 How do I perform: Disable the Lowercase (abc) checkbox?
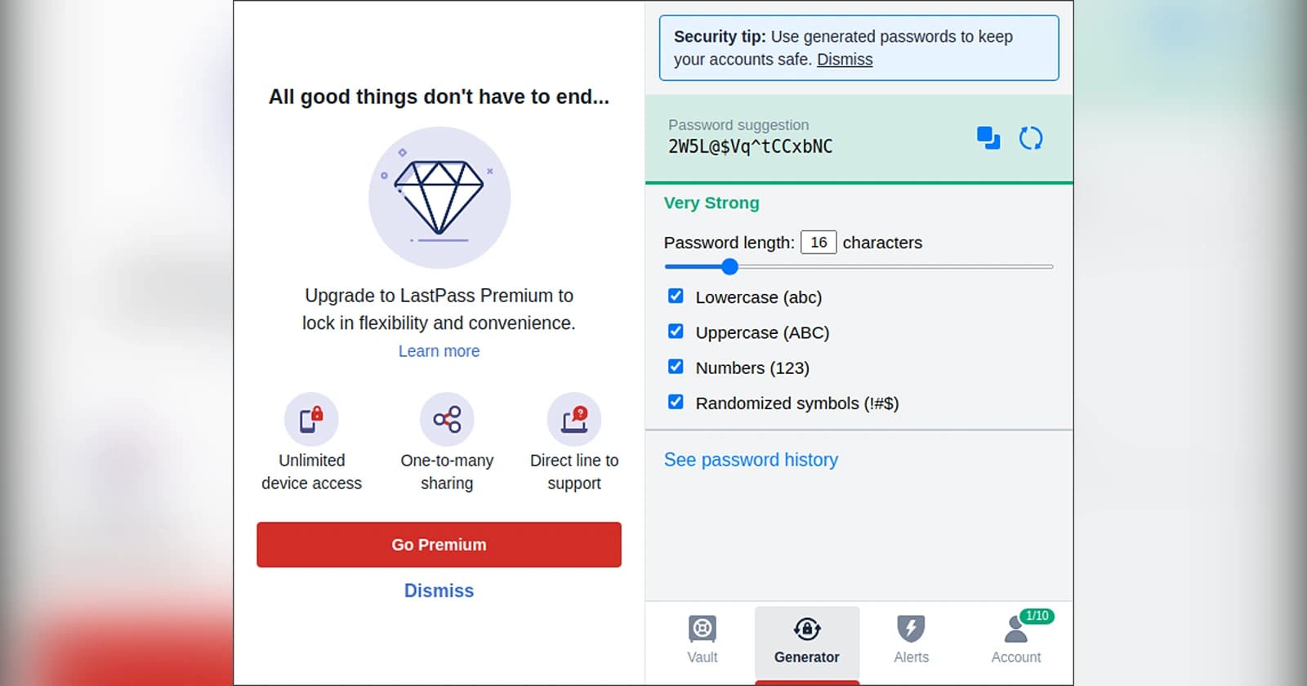tap(676, 296)
